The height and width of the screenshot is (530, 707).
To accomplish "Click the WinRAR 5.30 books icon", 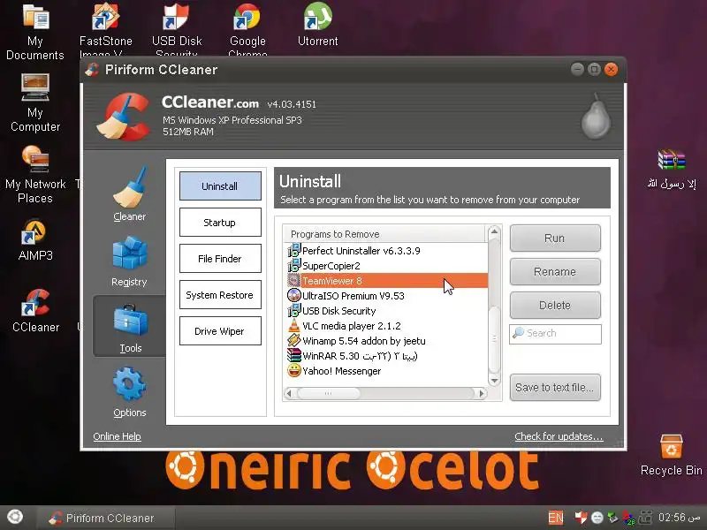I will point(294,356).
